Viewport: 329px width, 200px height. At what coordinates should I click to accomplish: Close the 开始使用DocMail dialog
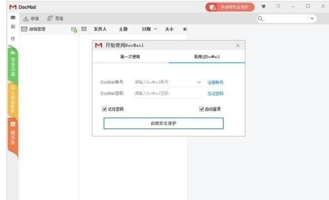pyautogui.click(x=238, y=45)
